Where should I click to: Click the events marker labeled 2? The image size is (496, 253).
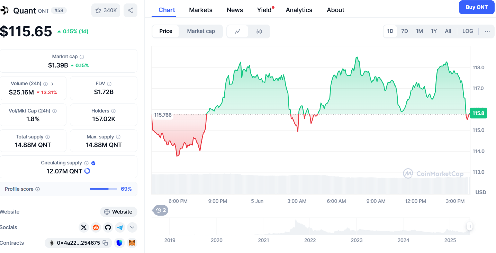click(161, 210)
